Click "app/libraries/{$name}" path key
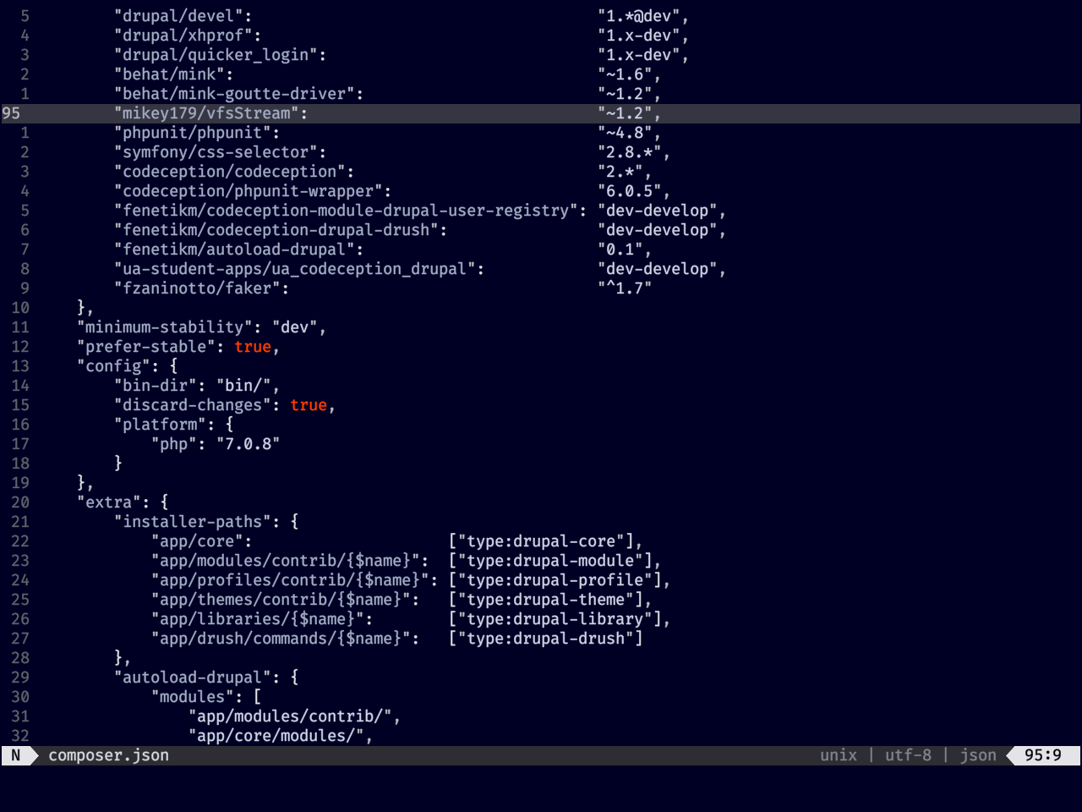Screen dimensions: 1082x812 [258, 619]
